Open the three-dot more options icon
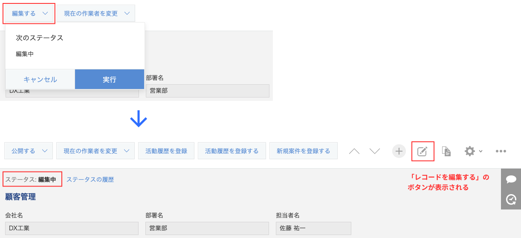521x238 pixels. 501,151
